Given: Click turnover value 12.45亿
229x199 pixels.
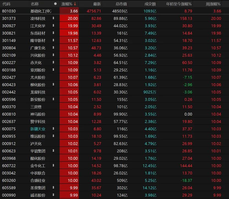Looking at the screenshot, I should pyautogui.click(x=150, y=166).
